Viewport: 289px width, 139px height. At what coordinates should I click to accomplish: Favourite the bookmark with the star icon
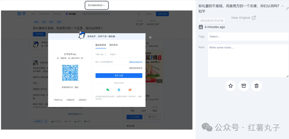pyautogui.click(x=231, y=86)
